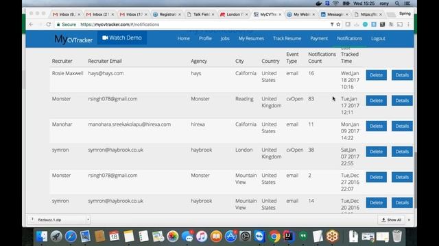The image size is (439, 246).
Task: Click the browser back arrow
Action: point(31,25)
